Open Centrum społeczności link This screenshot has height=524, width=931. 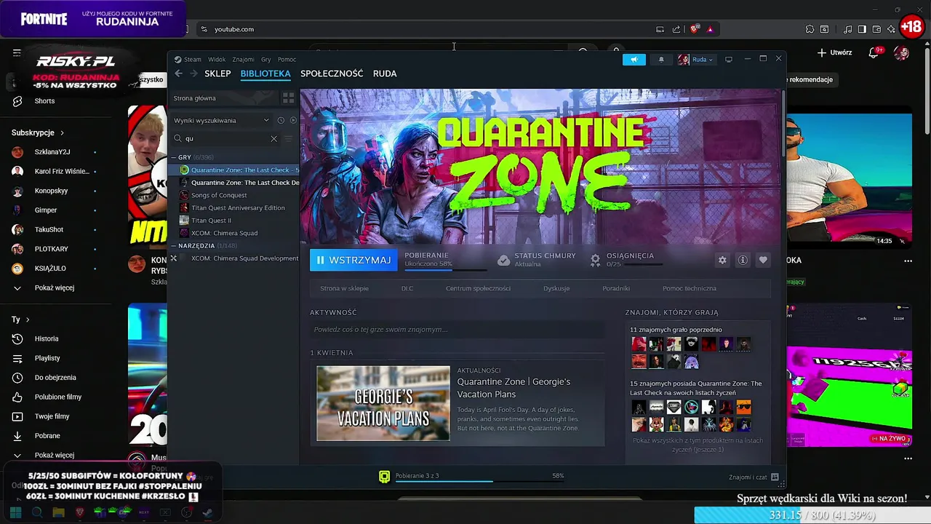tap(478, 288)
